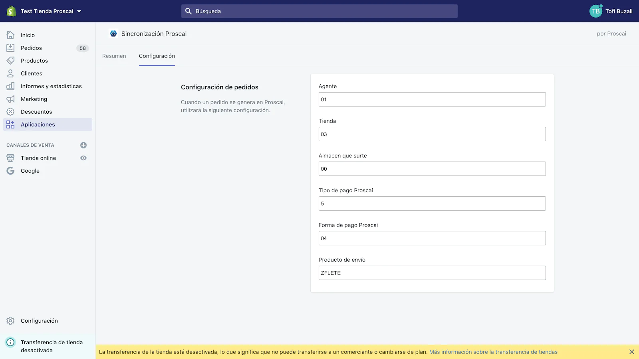The width and height of the screenshot is (639, 359).
Task: Click the Configuración gear icon
Action: coord(10,321)
